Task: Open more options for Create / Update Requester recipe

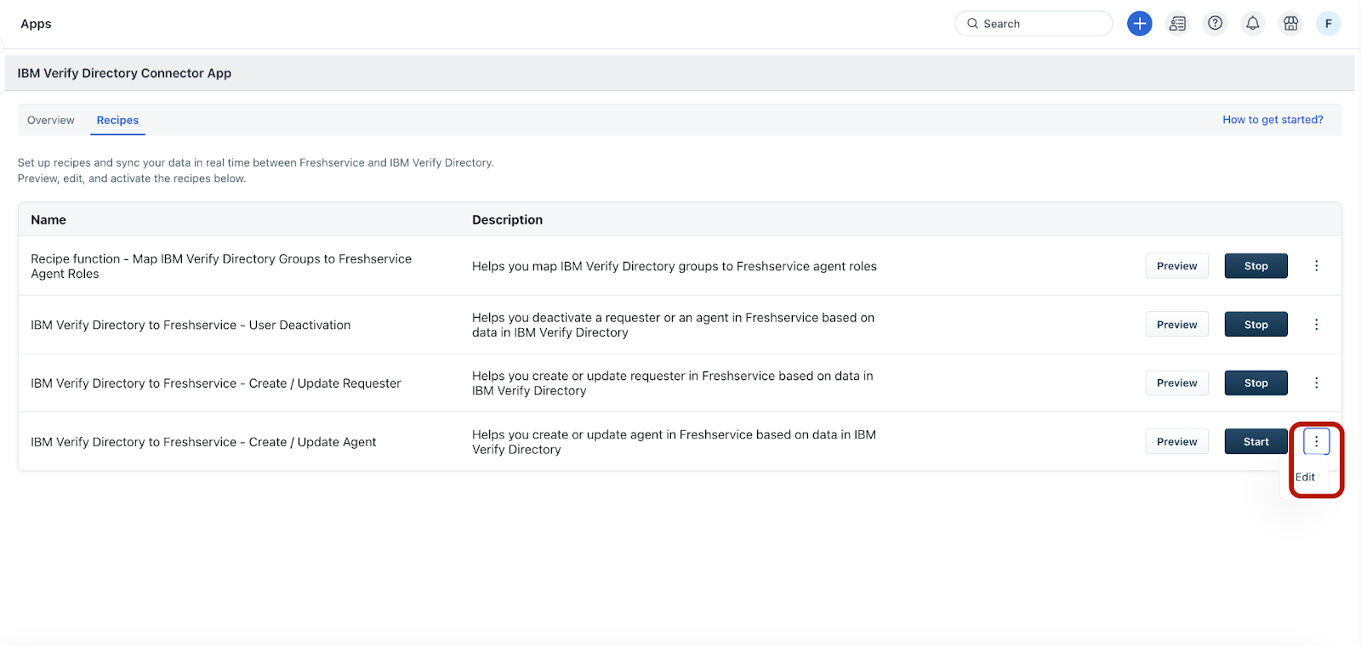Action: coord(1317,383)
